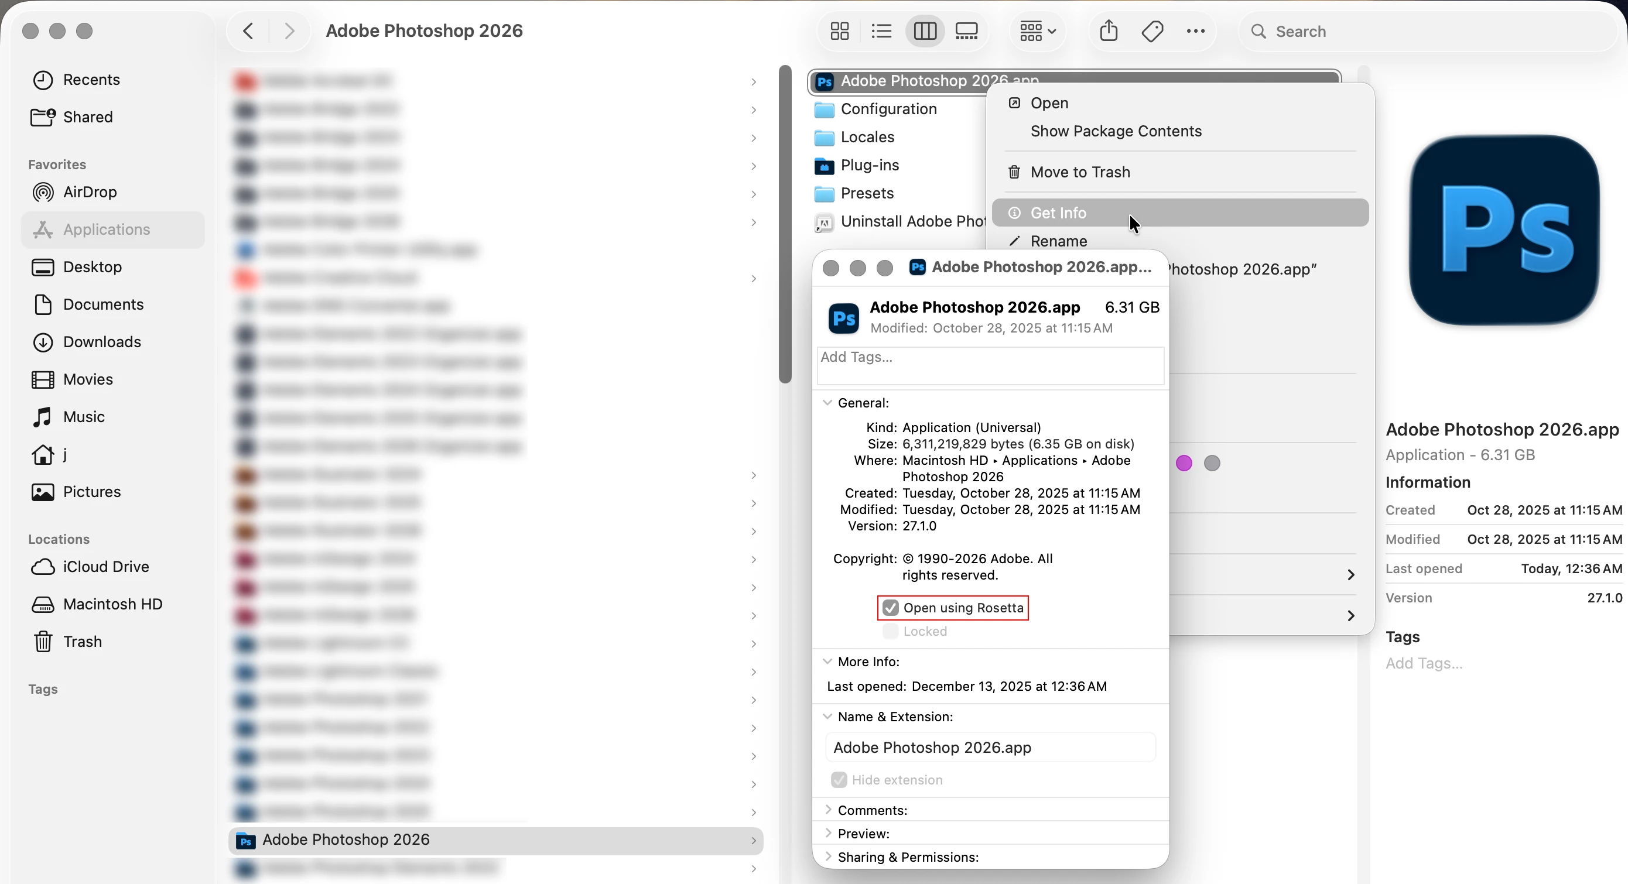Open Downloads from the sidebar
1628x884 pixels.
[x=112, y=342]
